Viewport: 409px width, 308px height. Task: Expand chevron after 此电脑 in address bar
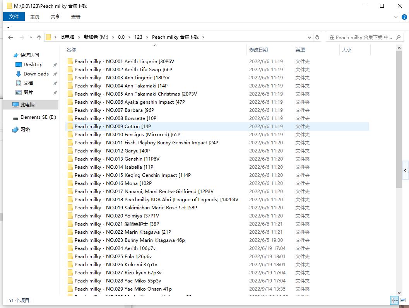[x=79, y=37]
